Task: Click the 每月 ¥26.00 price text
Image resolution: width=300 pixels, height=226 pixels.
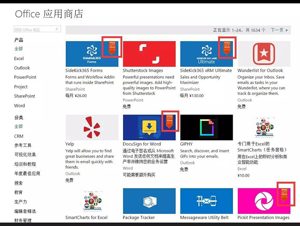Action: [76, 95]
